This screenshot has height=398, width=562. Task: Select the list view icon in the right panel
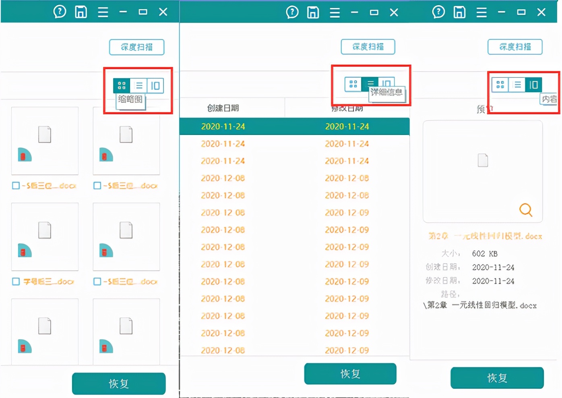tap(517, 85)
